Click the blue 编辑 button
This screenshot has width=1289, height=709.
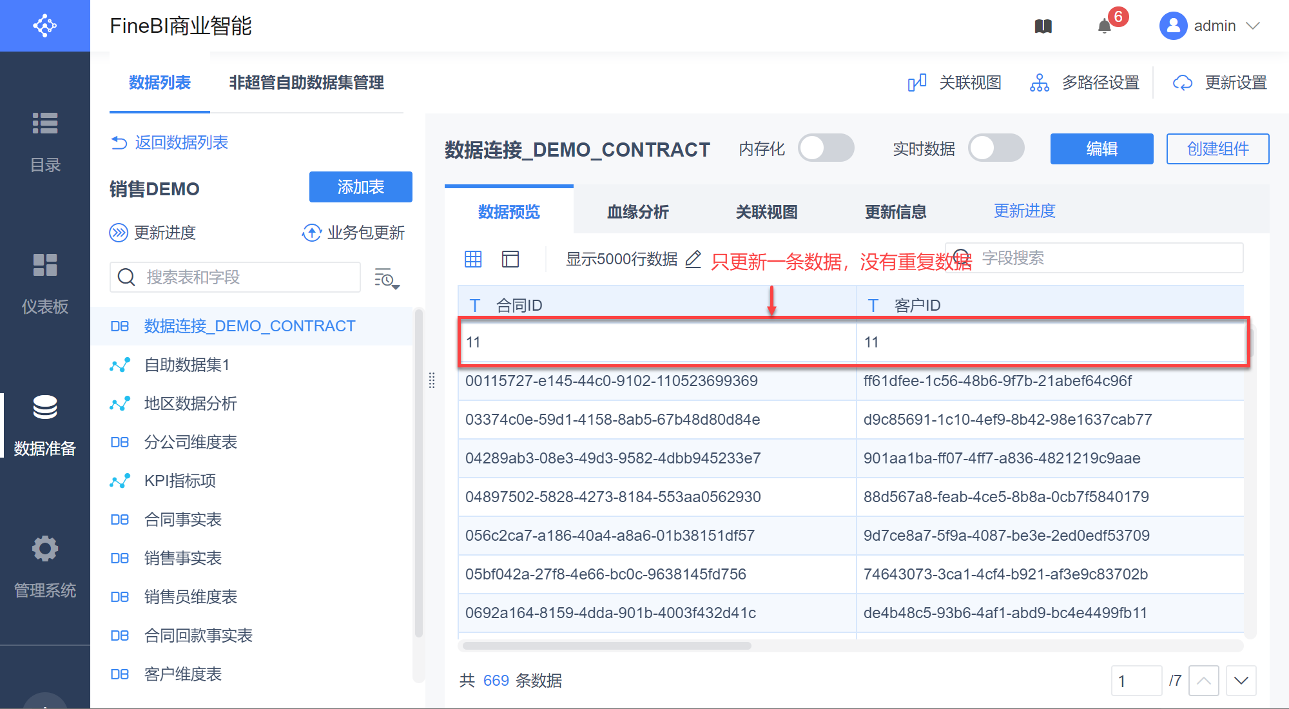(1101, 149)
